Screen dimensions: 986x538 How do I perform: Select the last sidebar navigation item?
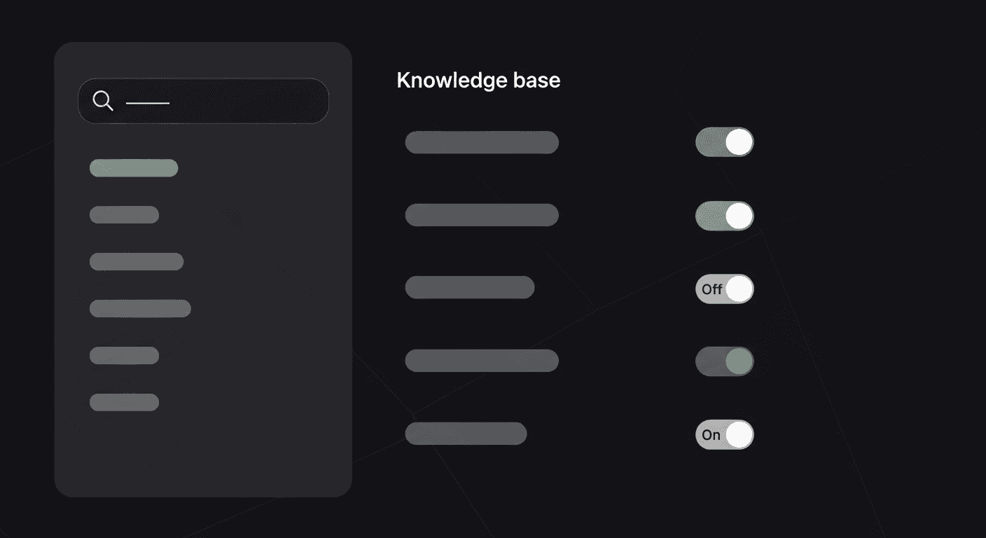click(x=124, y=402)
